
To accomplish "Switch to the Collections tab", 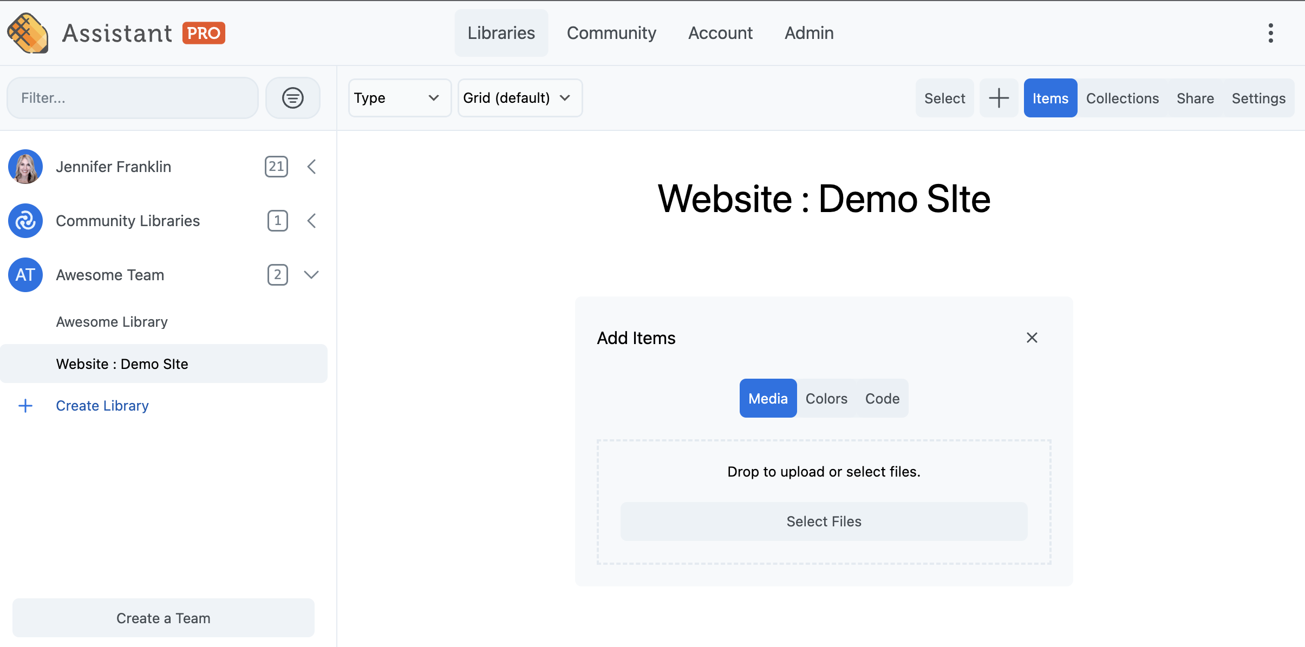I will click(1122, 97).
